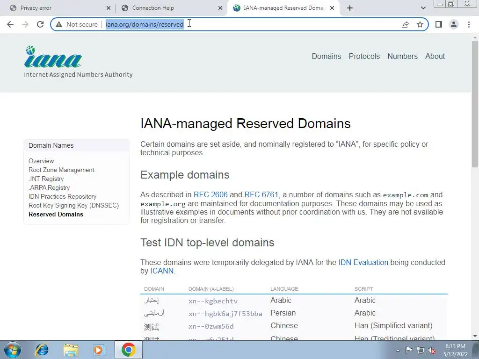The image size is (479, 359).
Task: Open the taskbar clock and date
Action: pos(455,350)
